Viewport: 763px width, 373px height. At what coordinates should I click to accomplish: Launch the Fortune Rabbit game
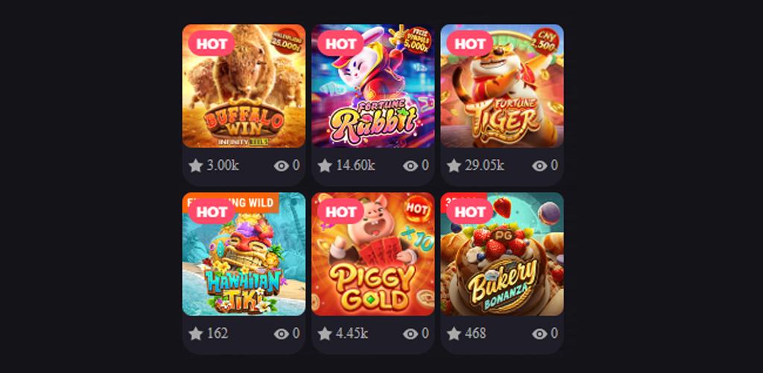point(373,86)
